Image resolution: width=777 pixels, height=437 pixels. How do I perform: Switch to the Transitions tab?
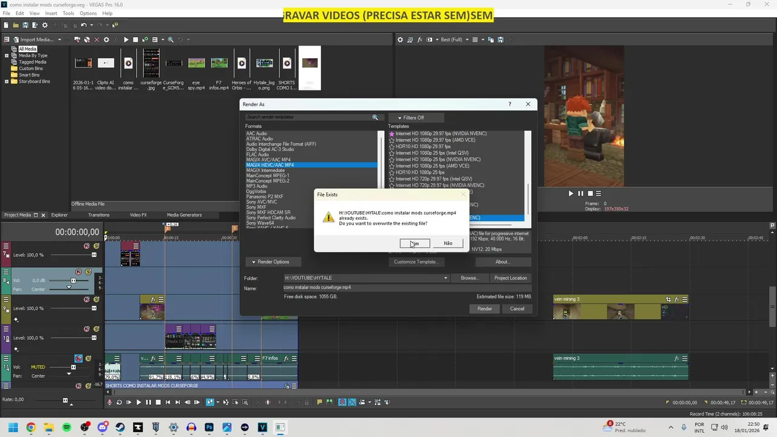point(98,215)
